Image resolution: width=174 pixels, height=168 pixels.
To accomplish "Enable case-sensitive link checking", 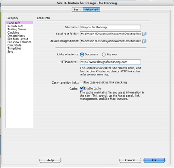I will click(x=81, y=82).
